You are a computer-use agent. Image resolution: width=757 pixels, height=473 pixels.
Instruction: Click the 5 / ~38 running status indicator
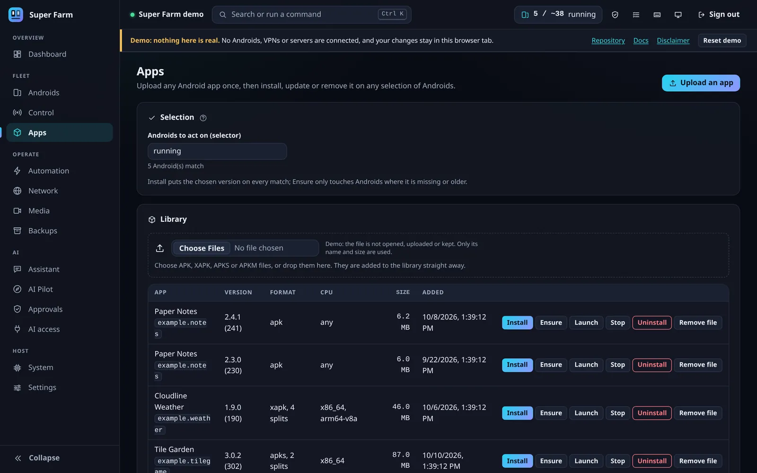[558, 15]
